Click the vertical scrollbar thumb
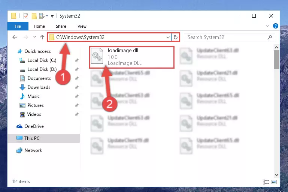The width and height of the screenshot is (288, 192). pyautogui.click(x=276, y=60)
